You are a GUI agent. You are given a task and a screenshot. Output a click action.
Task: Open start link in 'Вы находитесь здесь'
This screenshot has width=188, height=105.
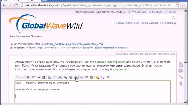click(37, 44)
